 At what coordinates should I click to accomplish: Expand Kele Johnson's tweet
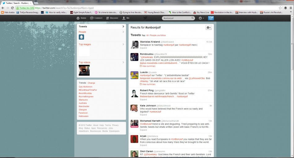pos(143,115)
